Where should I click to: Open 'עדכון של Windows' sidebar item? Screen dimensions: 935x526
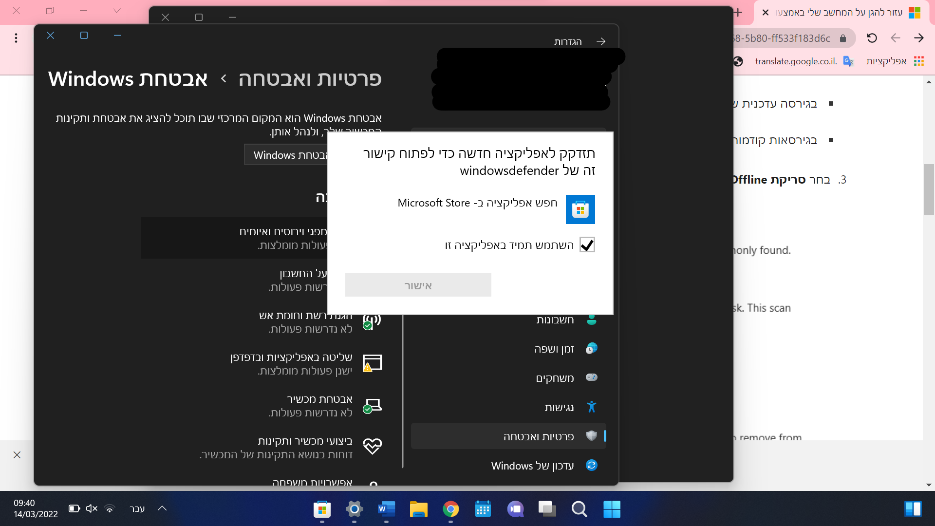pos(508,466)
